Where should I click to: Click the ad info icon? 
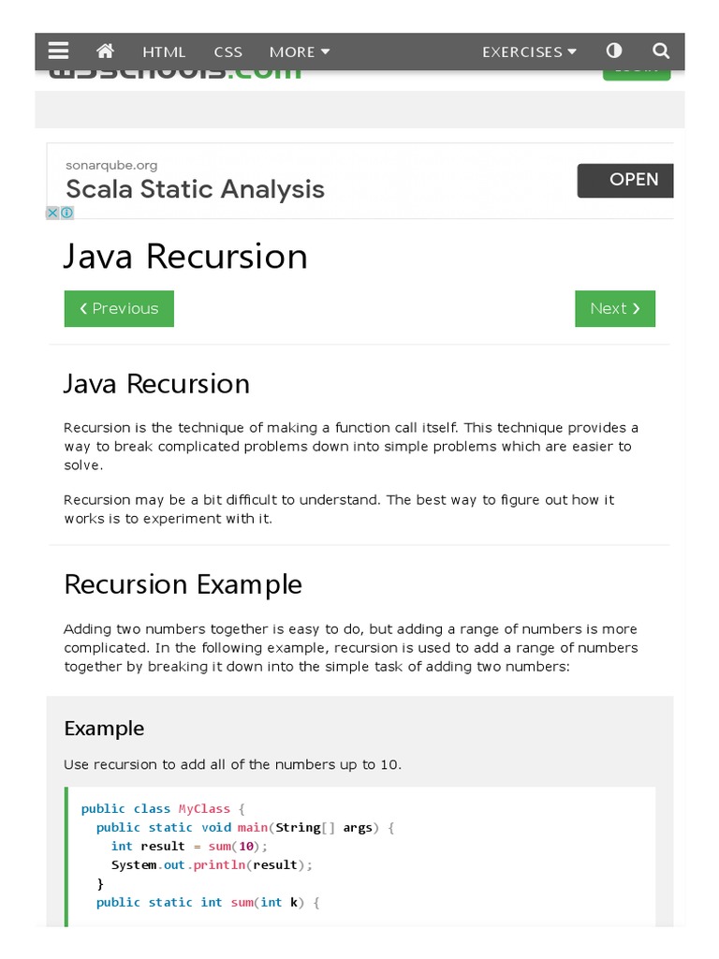66,213
